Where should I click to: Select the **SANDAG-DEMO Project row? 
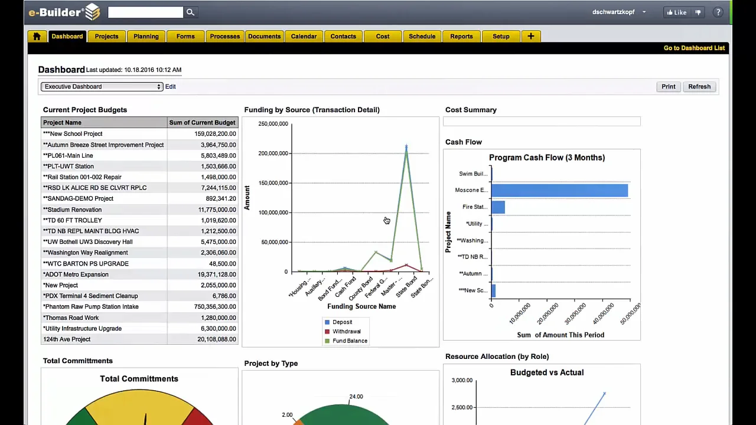tap(139, 199)
